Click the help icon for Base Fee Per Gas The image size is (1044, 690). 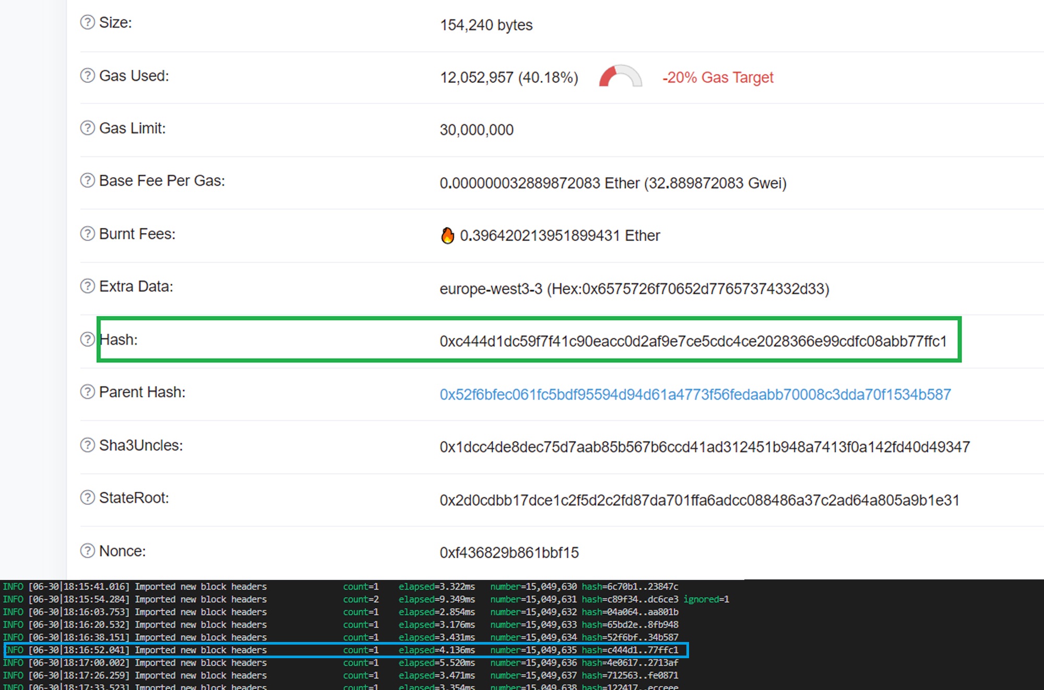[87, 180]
